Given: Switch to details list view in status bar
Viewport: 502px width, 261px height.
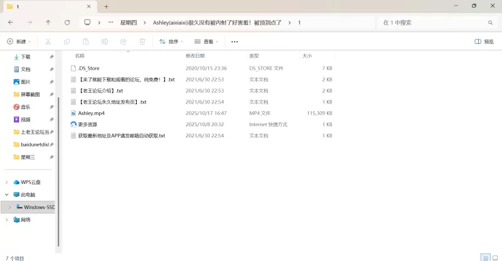Looking at the screenshot, I should 484,257.
